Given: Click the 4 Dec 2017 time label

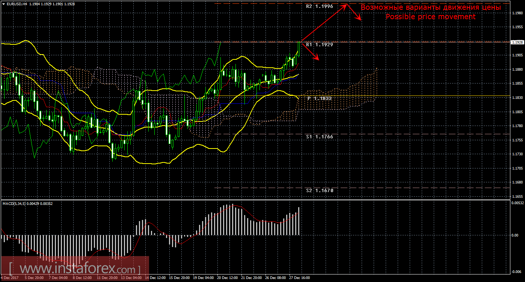Looking at the screenshot, I should coord(9,278).
